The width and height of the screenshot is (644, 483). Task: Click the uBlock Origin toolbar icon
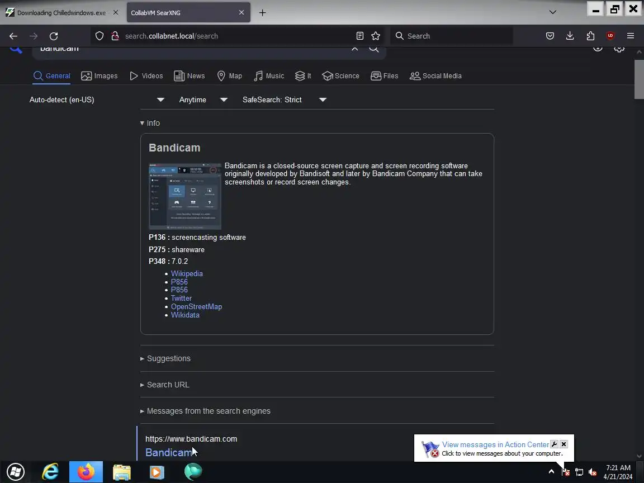coord(610,36)
